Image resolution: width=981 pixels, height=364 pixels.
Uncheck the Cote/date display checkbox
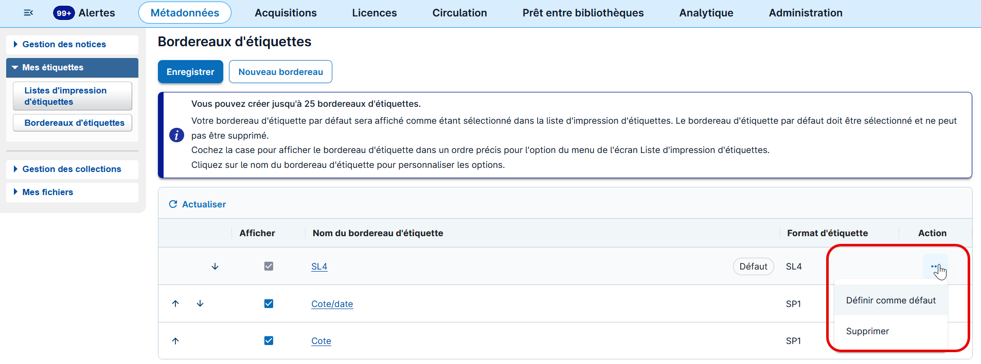point(269,303)
